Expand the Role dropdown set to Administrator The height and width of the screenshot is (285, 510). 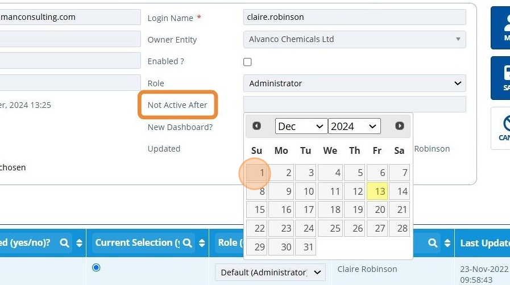354,83
